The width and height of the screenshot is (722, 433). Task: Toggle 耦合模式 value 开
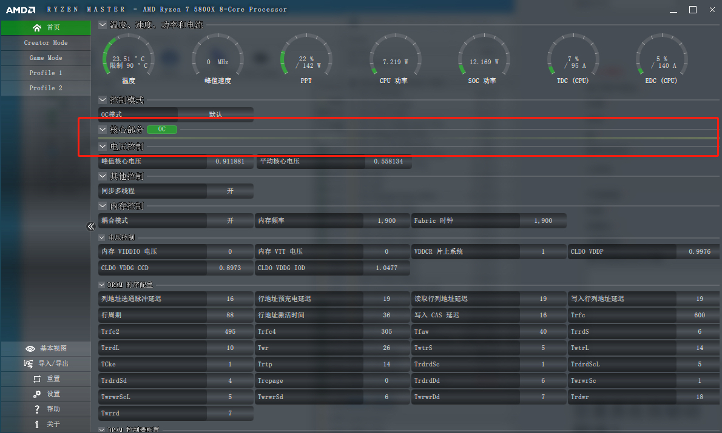pos(230,221)
